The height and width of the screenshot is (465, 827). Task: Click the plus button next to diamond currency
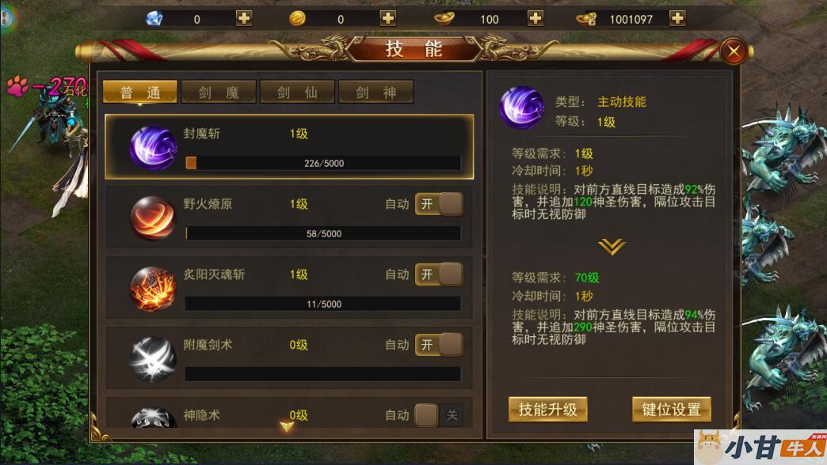[244, 18]
